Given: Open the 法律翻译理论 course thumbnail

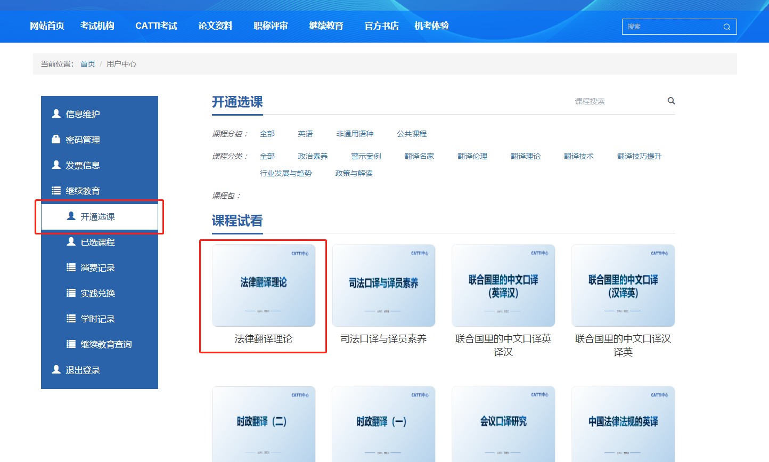Looking at the screenshot, I should click(x=264, y=286).
